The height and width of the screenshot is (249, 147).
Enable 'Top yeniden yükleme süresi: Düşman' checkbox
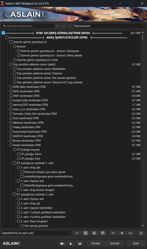[x=15, y=73]
